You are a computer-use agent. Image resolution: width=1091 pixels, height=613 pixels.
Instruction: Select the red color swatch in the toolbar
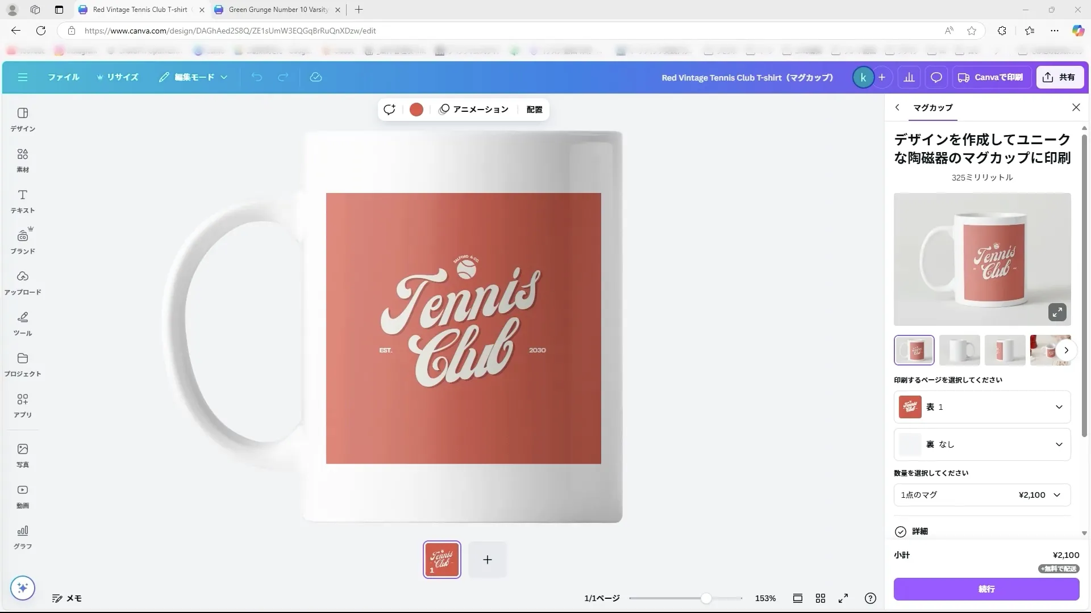tap(417, 109)
